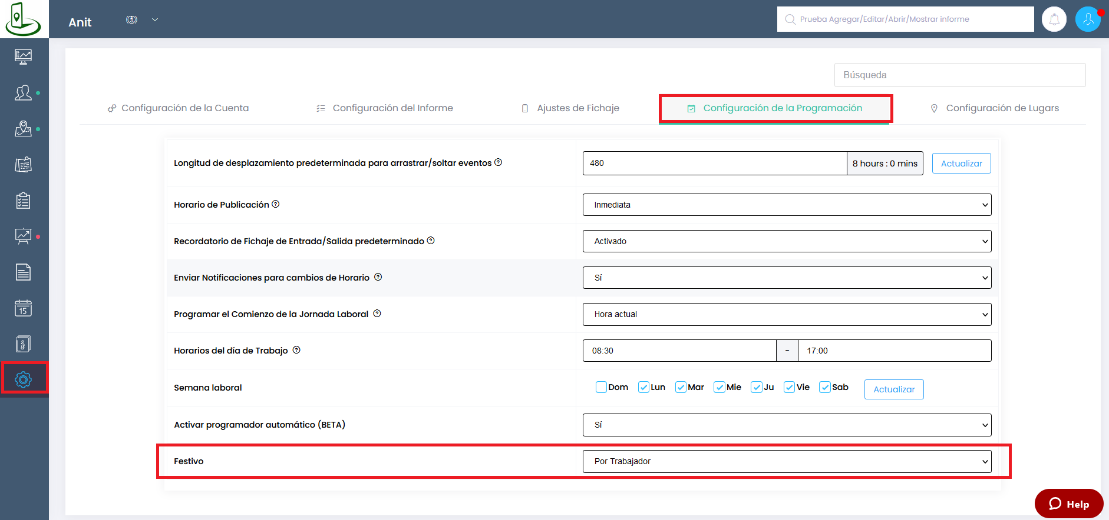1109x520 pixels.
Task: Expand the Festivo dropdown
Action: coord(787,461)
